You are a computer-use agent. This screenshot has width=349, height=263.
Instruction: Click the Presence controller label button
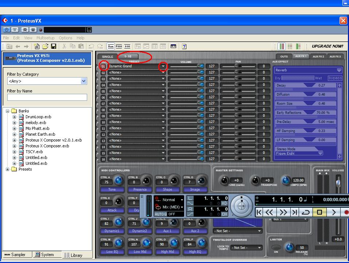140,189
